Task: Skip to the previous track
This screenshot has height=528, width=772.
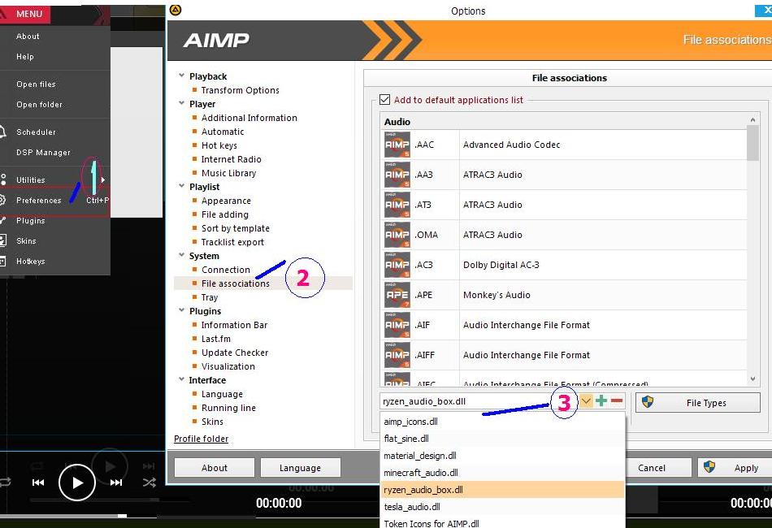Action: click(38, 483)
